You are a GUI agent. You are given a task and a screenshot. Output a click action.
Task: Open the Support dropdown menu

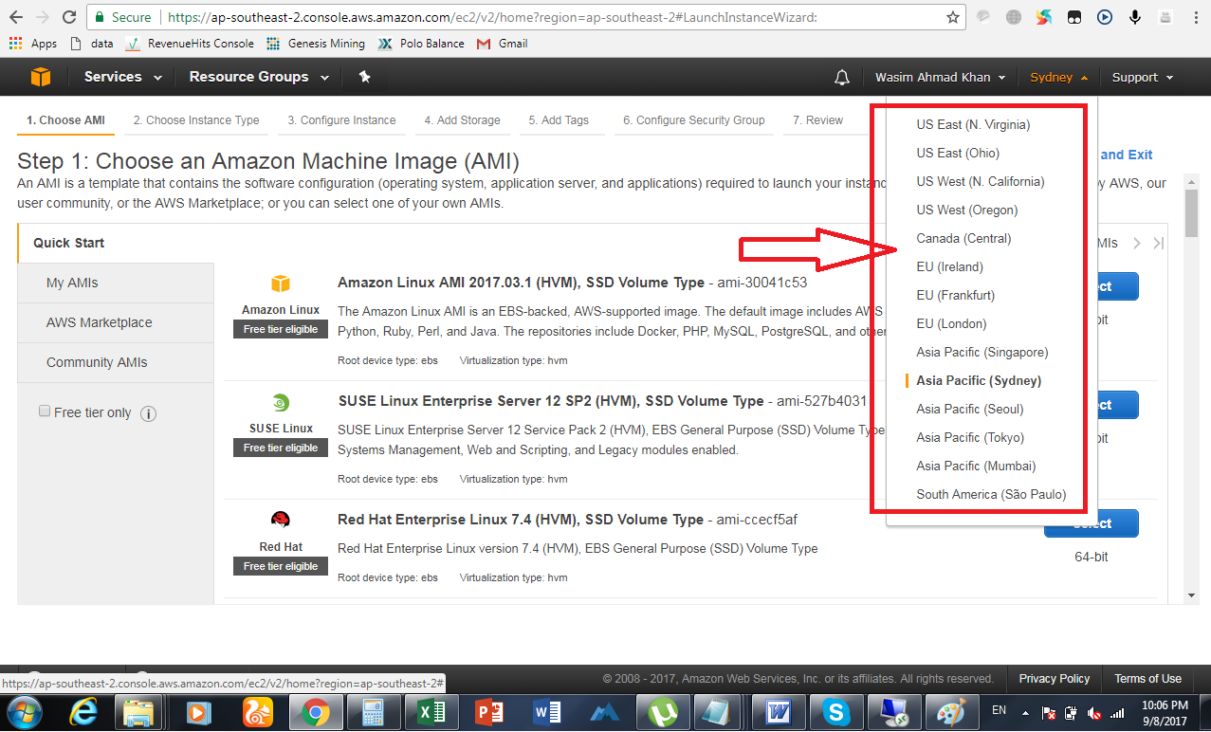(x=1142, y=78)
